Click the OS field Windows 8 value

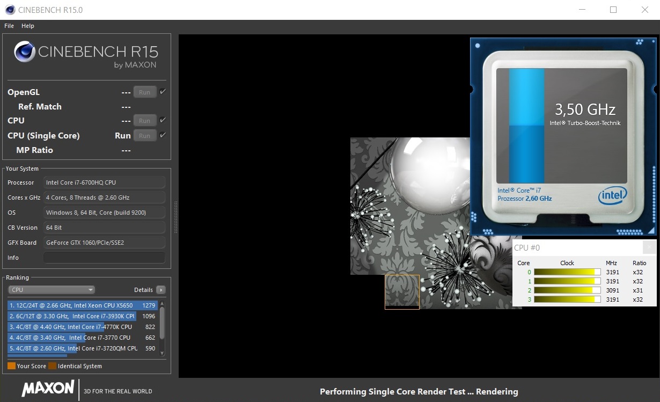click(104, 213)
